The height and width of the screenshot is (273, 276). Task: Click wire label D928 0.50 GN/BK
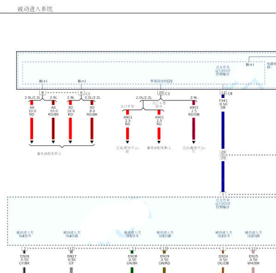[132, 260]
